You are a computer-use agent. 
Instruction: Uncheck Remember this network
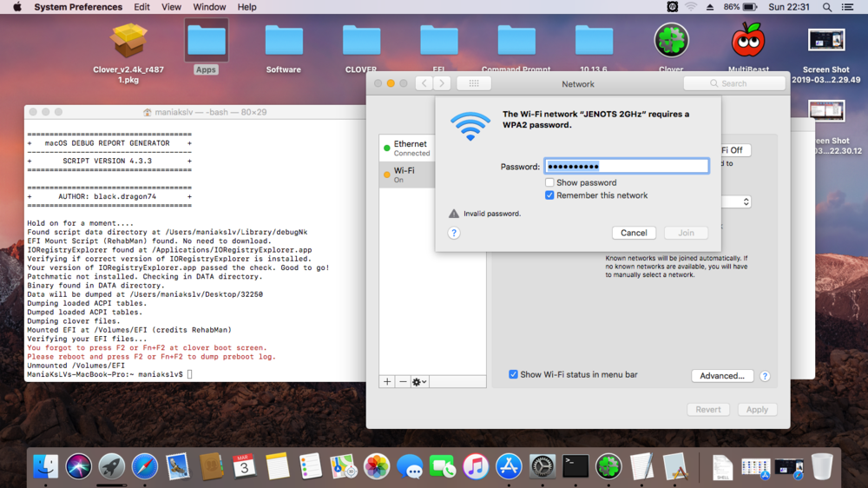click(x=549, y=195)
